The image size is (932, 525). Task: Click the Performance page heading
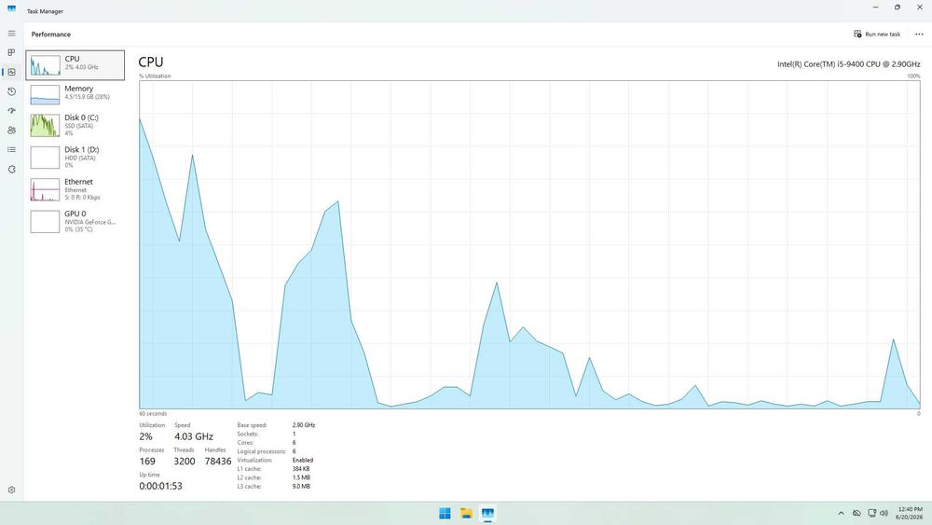click(x=51, y=34)
